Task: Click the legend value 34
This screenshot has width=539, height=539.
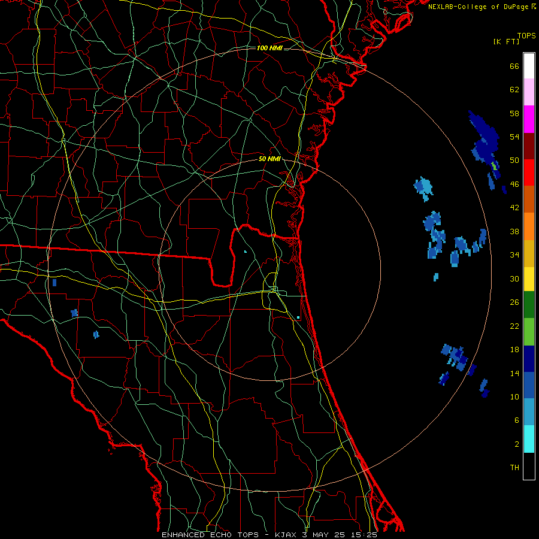Action: [x=514, y=255]
